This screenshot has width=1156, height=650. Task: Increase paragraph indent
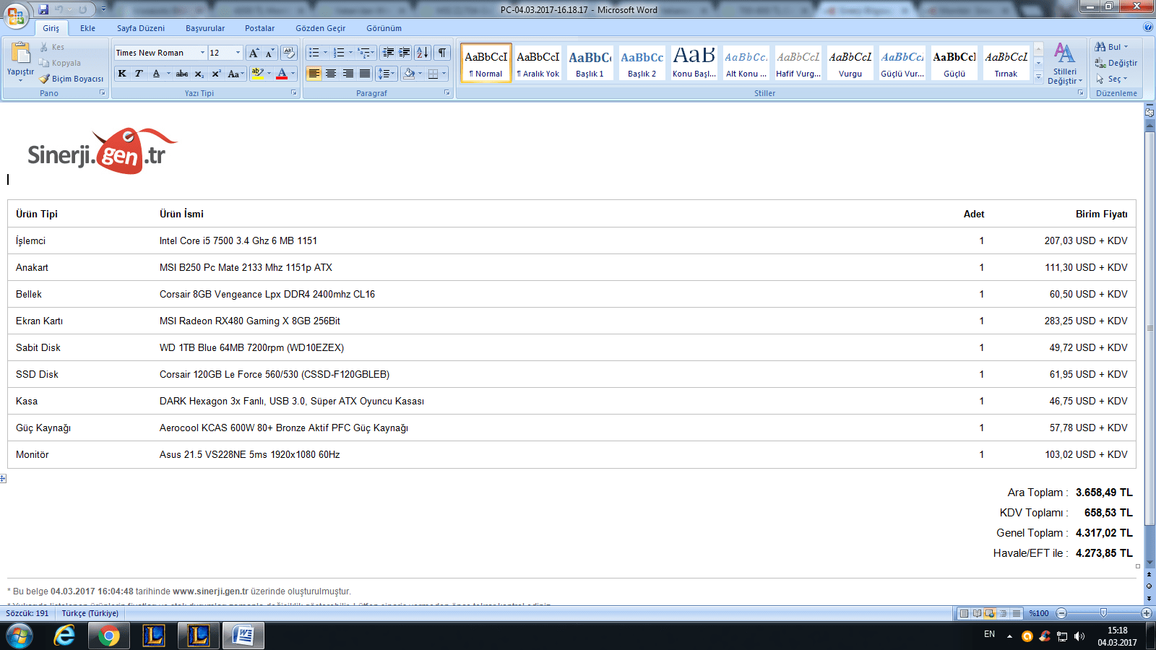pyautogui.click(x=405, y=53)
